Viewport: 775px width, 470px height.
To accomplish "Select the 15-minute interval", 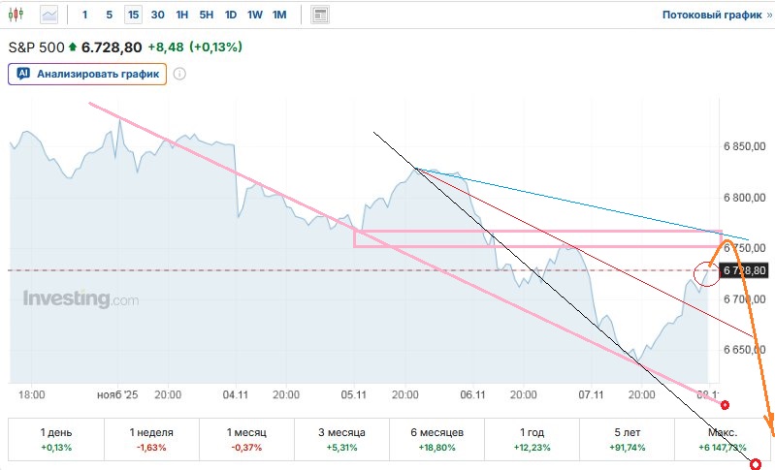I will click(x=133, y=15).
